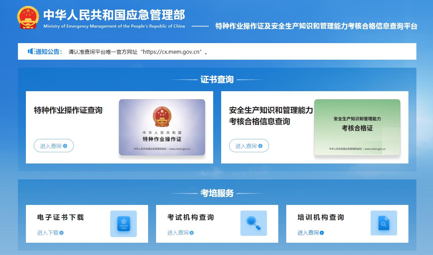Viewport: 433px width, 255px height.
Task: Click the 进入下载 link for 电子证书下载
Action: point(50,233)
